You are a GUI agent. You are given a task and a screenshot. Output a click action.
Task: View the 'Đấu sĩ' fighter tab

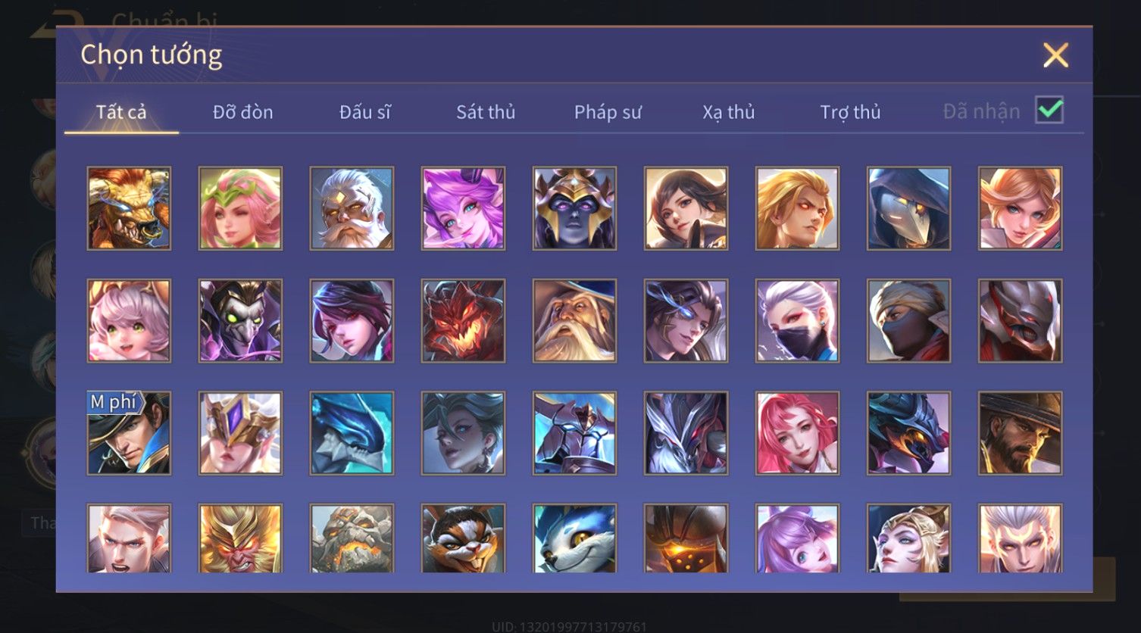pos(365,112)
